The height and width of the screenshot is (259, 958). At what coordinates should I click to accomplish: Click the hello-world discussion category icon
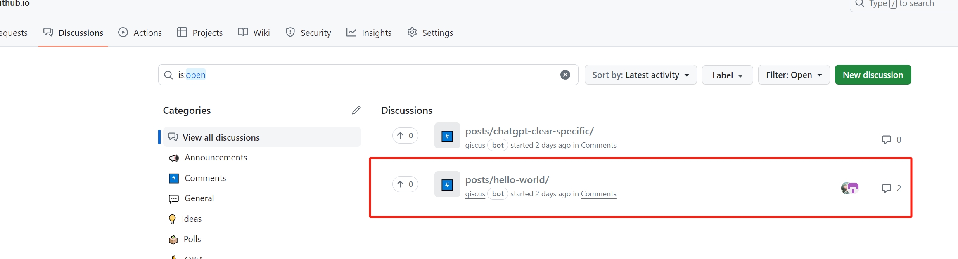pyautogui.click(x=447, y=184)
